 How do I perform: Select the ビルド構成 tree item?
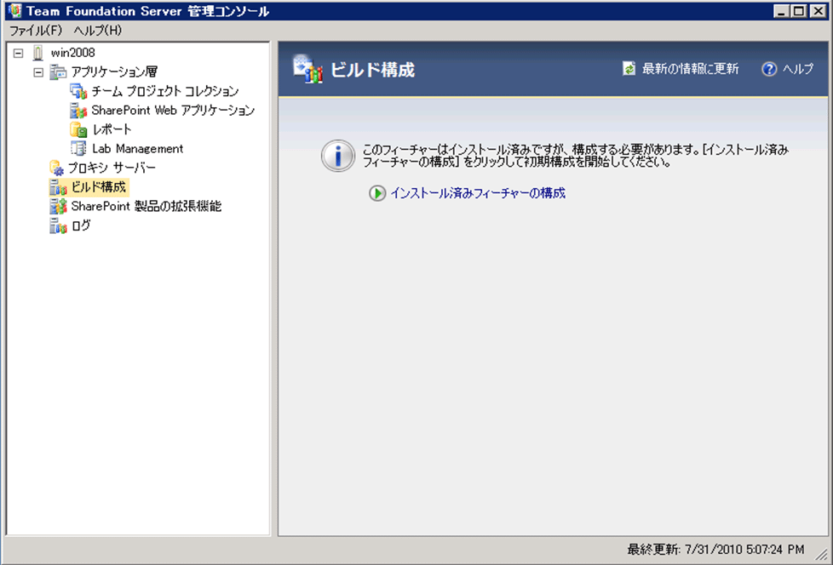coord(99,187)
